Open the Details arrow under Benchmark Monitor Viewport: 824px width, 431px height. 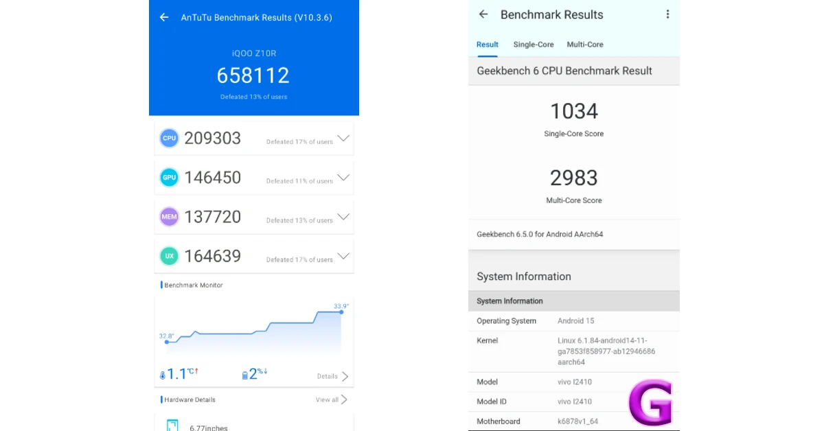pyautogui.click(x=345, y=376)
